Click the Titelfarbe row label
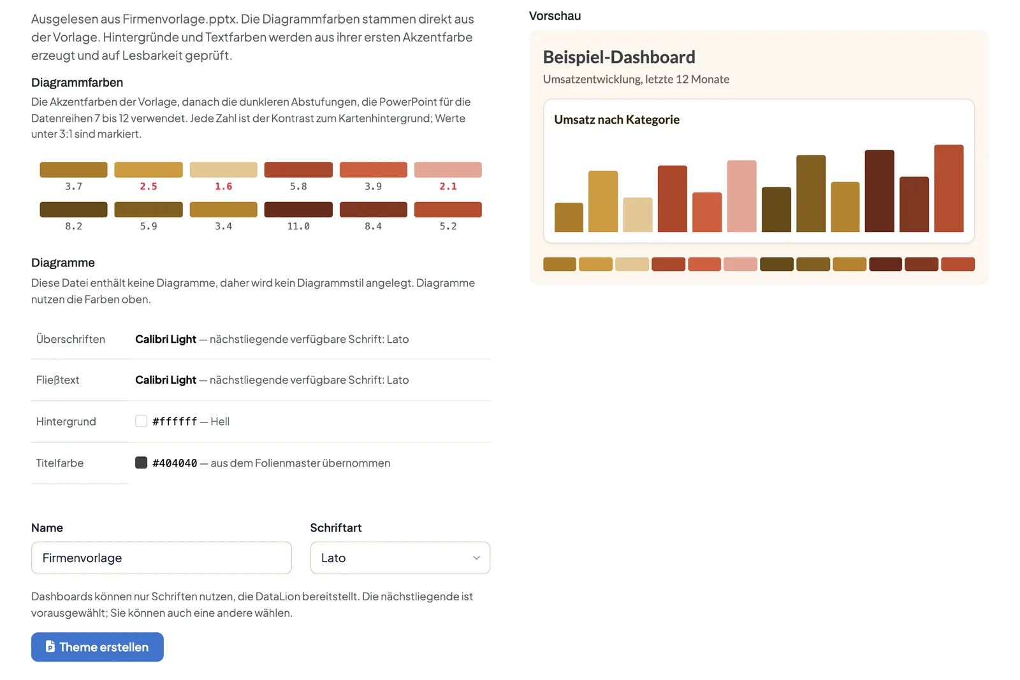 [60, 463]
